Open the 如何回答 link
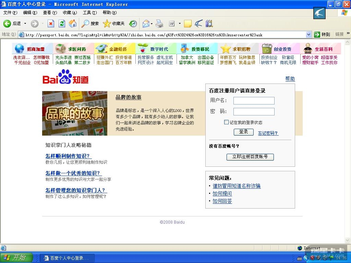Image resolution: width=351 pixels, height=263 pixels. pos(222,201)
